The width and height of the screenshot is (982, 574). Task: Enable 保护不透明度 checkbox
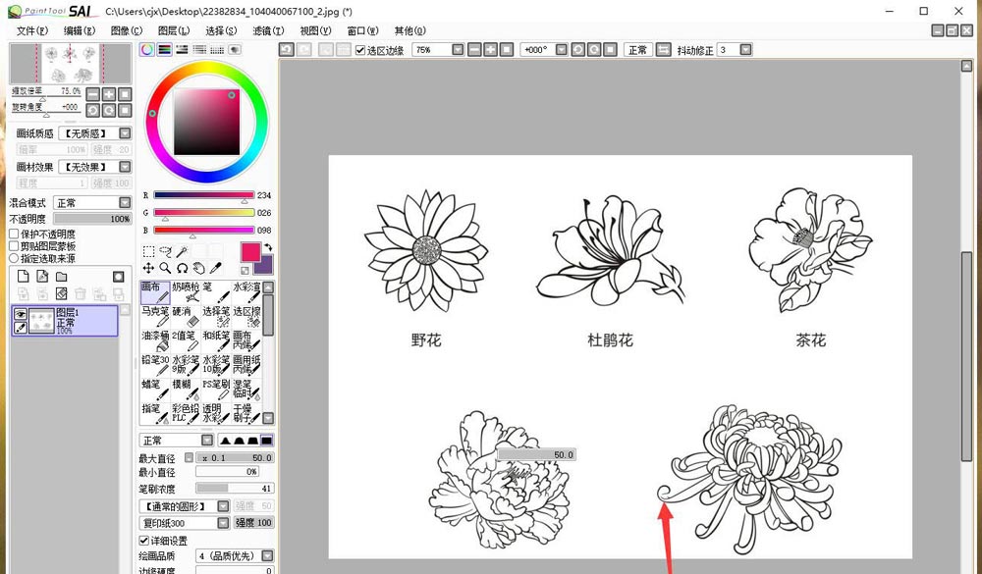point(14,235)
